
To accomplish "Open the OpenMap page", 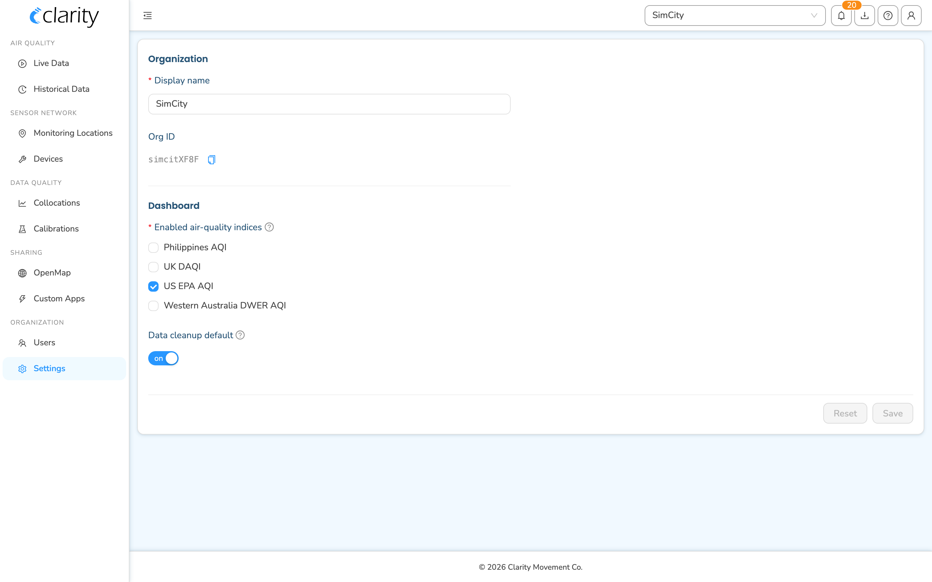I will click(x=64, y=273).
